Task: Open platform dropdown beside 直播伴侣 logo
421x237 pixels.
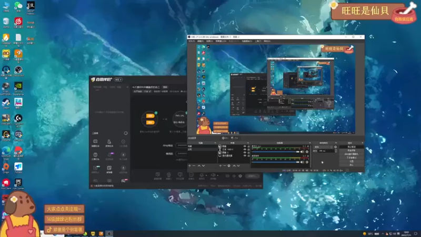Action: point(118,80)
